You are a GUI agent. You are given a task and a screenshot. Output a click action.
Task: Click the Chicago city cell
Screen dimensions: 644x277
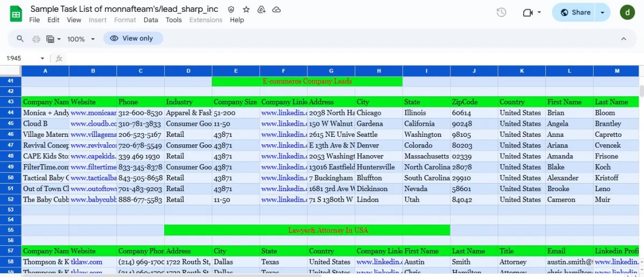click(x=378, y=113)
